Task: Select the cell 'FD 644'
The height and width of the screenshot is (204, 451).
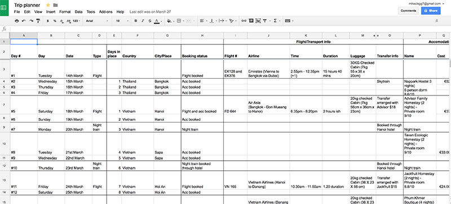Action: 235,105
